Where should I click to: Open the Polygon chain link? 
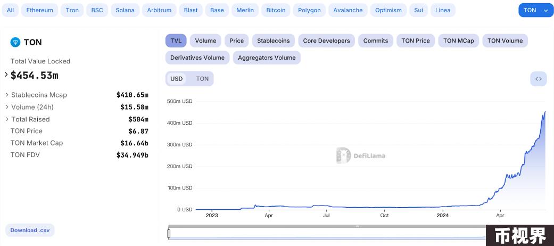point(309,10)
